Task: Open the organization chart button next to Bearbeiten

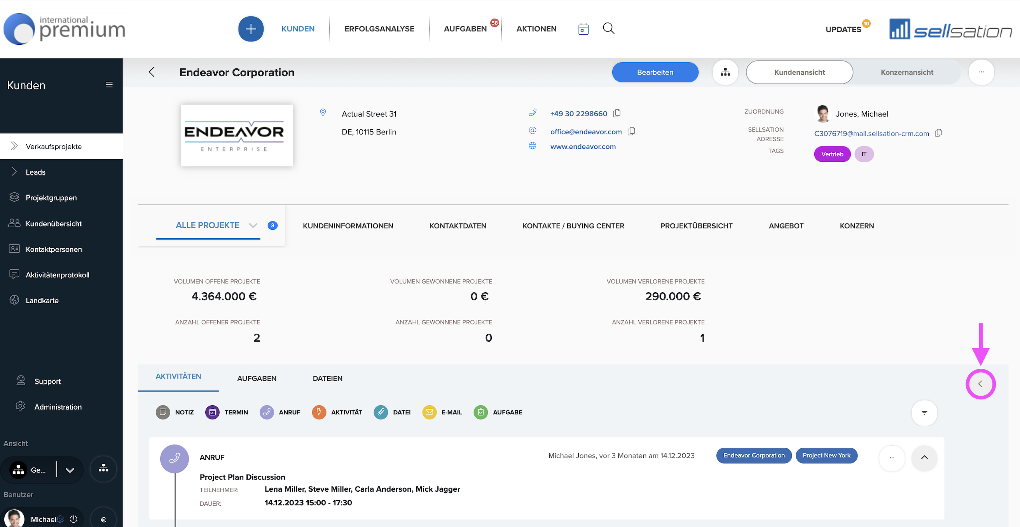Action: [x=725, y=72]
